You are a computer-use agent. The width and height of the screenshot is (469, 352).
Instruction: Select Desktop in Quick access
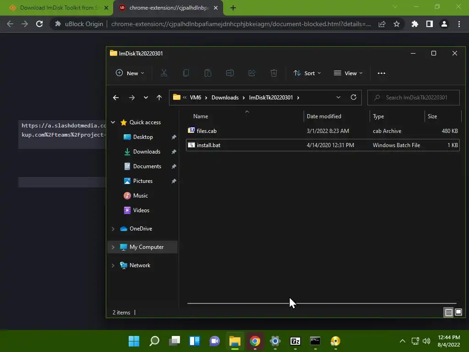click(x=143, y=137)
